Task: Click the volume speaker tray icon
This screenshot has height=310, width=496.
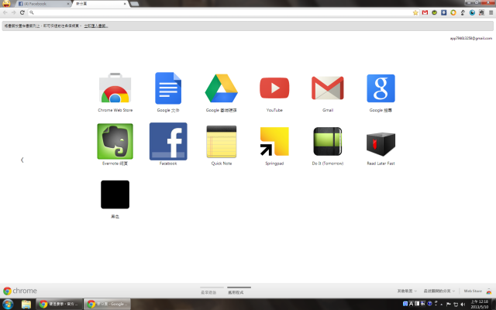Action: [463, 305]
